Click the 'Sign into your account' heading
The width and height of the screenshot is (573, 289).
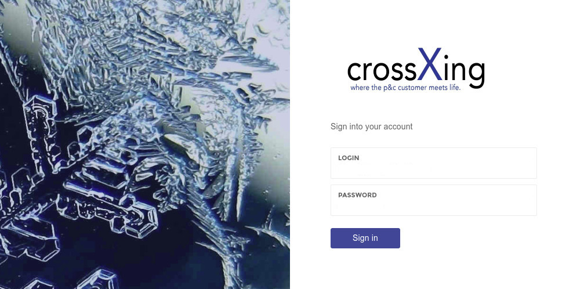click(371, 127)
